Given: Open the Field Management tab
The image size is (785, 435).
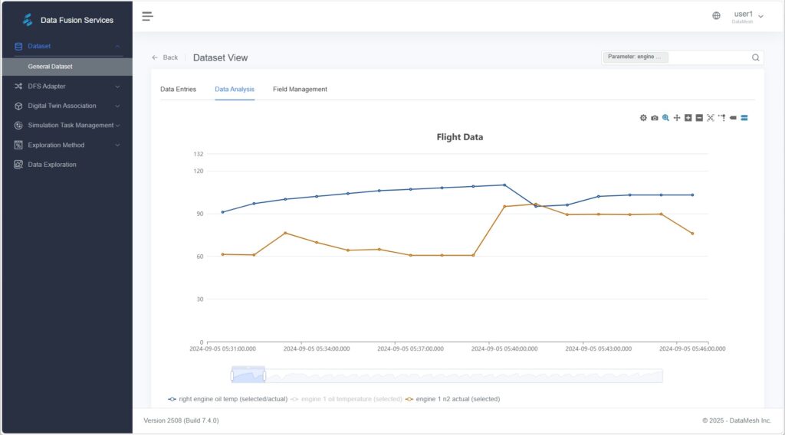Looking at the screenshot, I should (300, 90).
